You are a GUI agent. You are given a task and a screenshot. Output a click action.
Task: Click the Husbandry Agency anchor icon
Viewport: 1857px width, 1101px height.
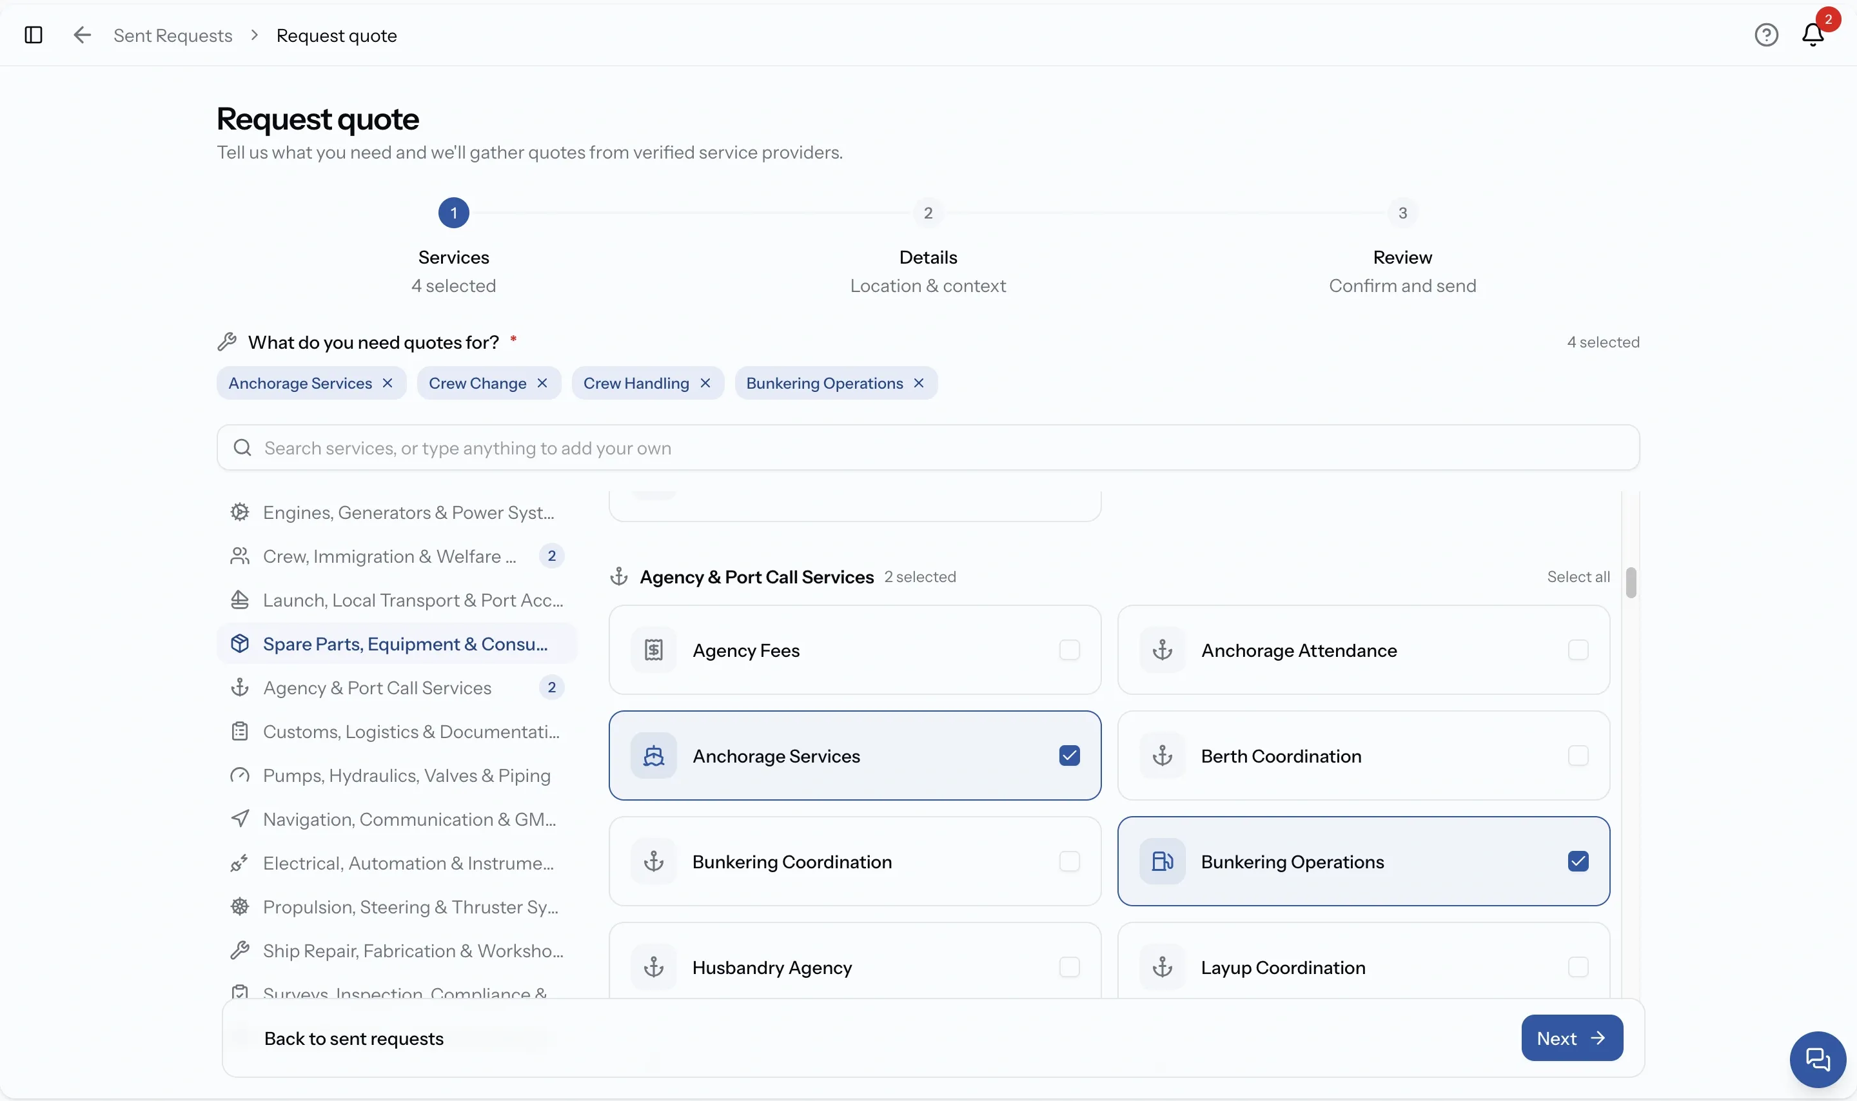(654, 968)
